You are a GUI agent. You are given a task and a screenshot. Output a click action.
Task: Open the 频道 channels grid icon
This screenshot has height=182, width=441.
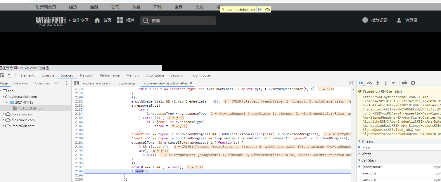(120, 20)
